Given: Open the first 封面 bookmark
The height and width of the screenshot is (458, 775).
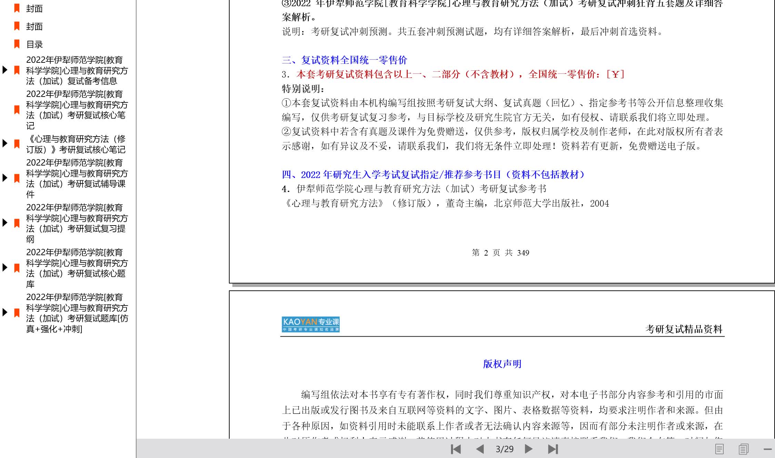Looking at the screenshot, I should coord(34,9).
